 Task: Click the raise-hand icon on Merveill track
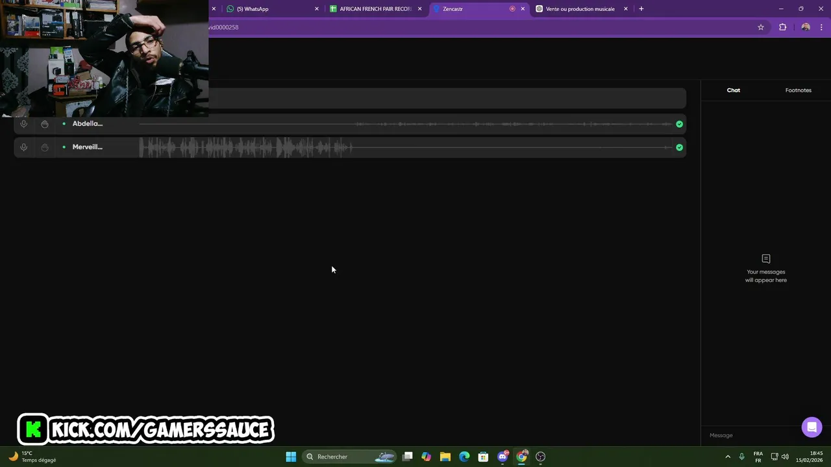[x=45, y=147]
